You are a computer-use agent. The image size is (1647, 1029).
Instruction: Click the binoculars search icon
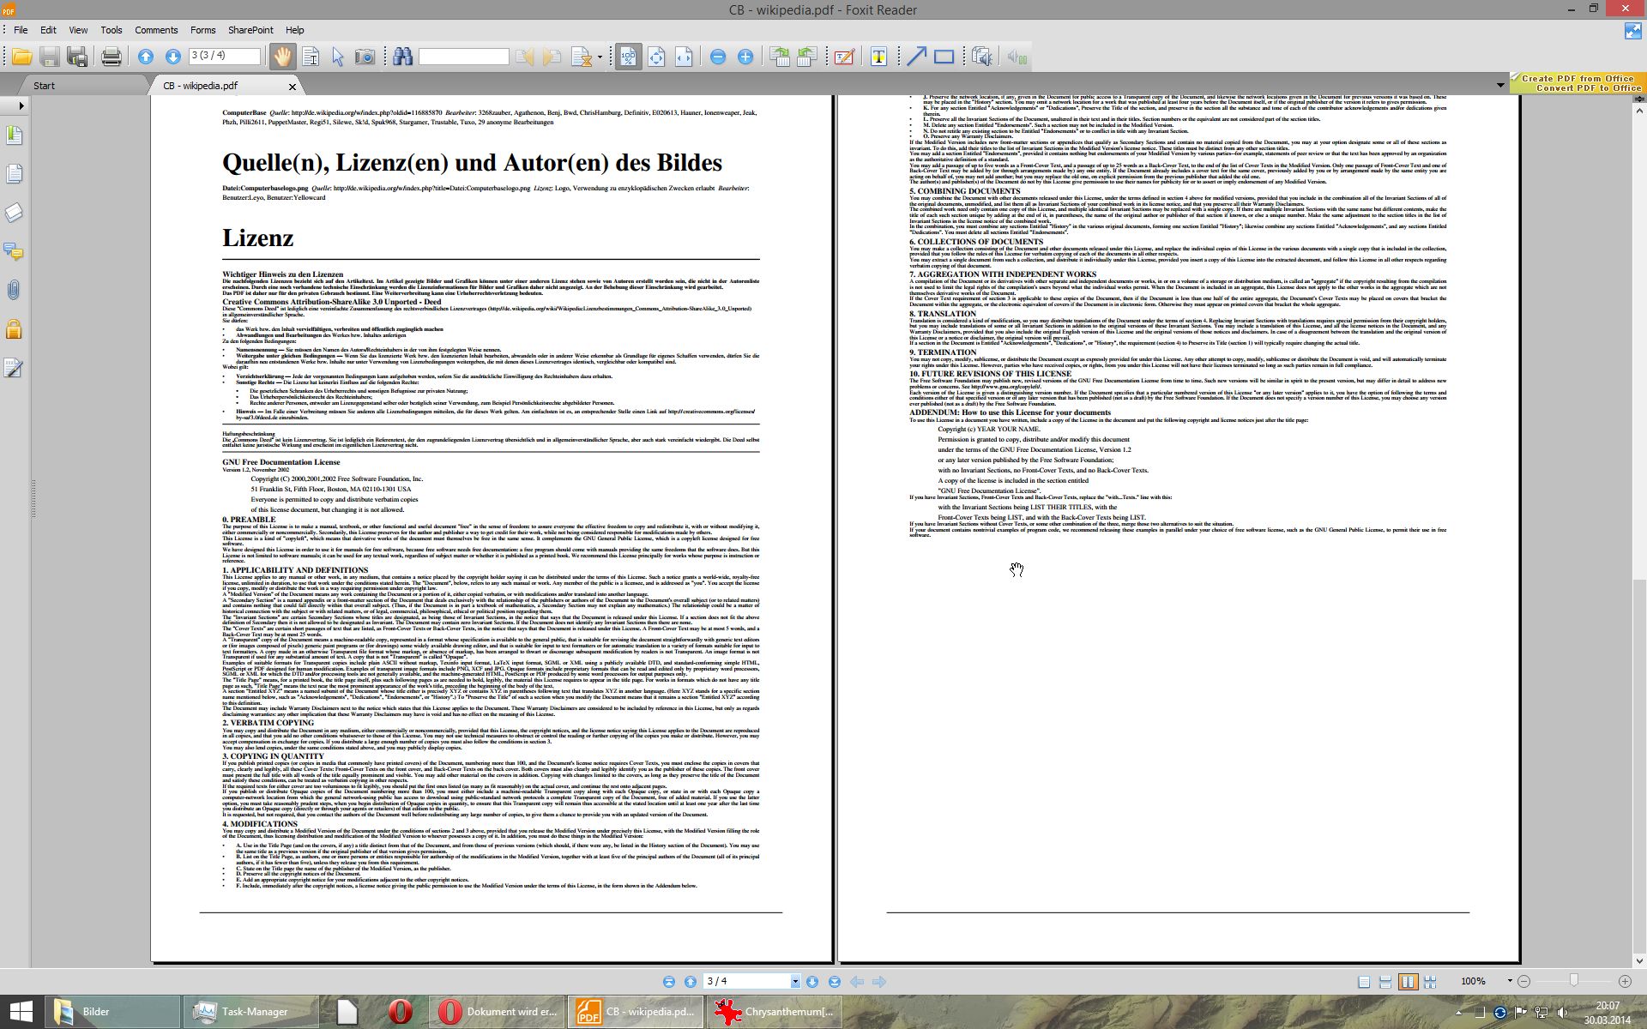pos(402,57)
